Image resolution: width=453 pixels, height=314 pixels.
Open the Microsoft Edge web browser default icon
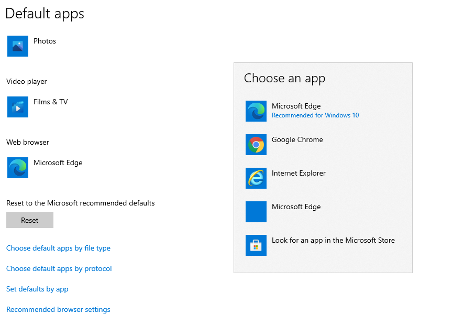point(18,168)
